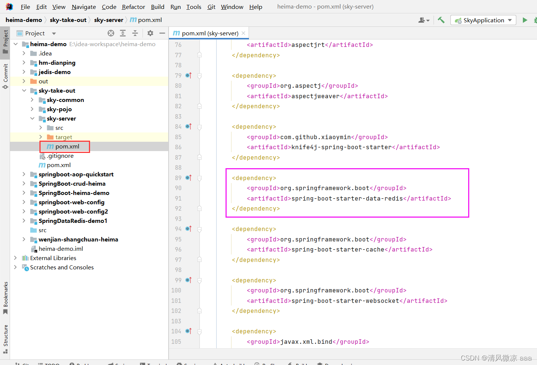Click gutter icon at line 99
The height and width of the screenshot is (365, 537).
[x=189, y=280]
